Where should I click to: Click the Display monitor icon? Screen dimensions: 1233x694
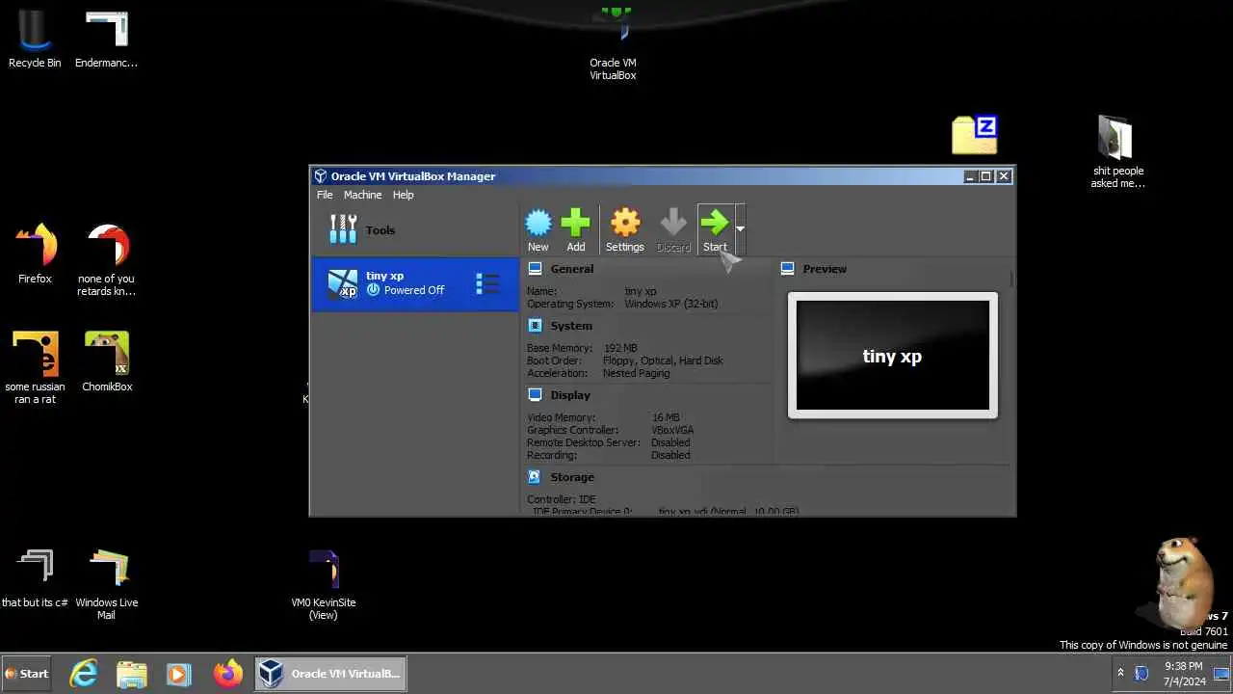[x=535, y=394]
